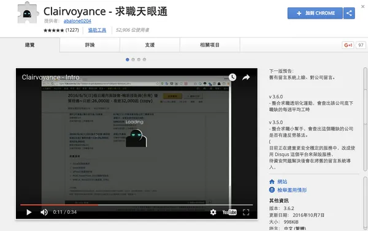368x231 pixels.
Task: Click the G+1 button
Action: tap(348, 45)
